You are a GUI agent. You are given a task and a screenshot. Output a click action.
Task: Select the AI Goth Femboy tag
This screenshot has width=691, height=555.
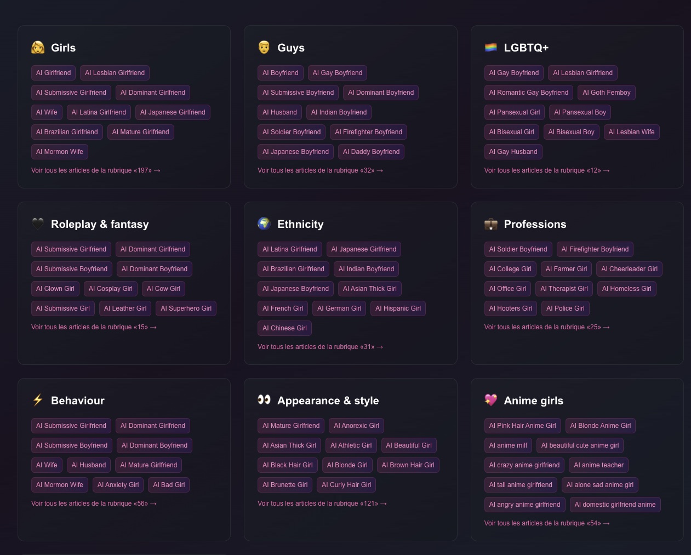coord(607,93)
